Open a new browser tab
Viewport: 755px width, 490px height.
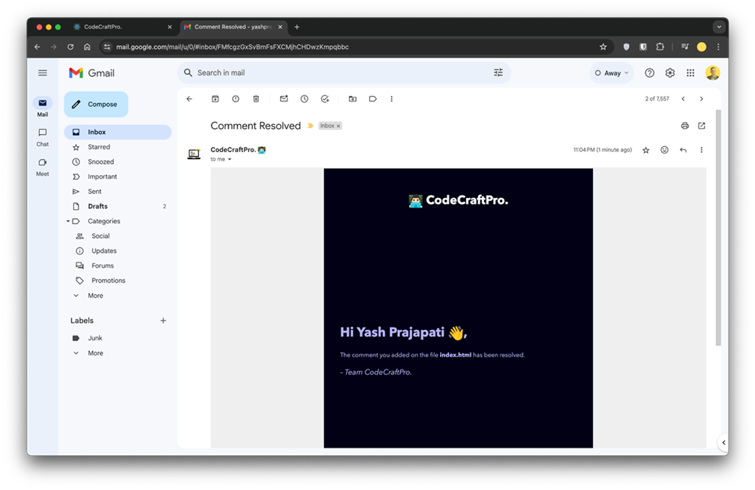297,27
